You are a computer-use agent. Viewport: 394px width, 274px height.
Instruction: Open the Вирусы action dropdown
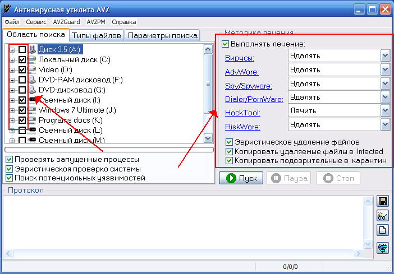click(385, 55)
